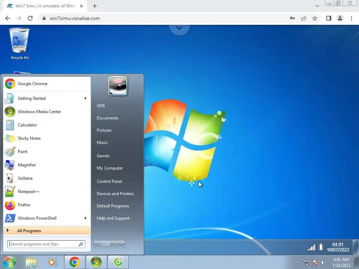Expand the Windows PowerShell submenu arrow
The height and width of the screenshot is (269, 359).
pos(86,218)
